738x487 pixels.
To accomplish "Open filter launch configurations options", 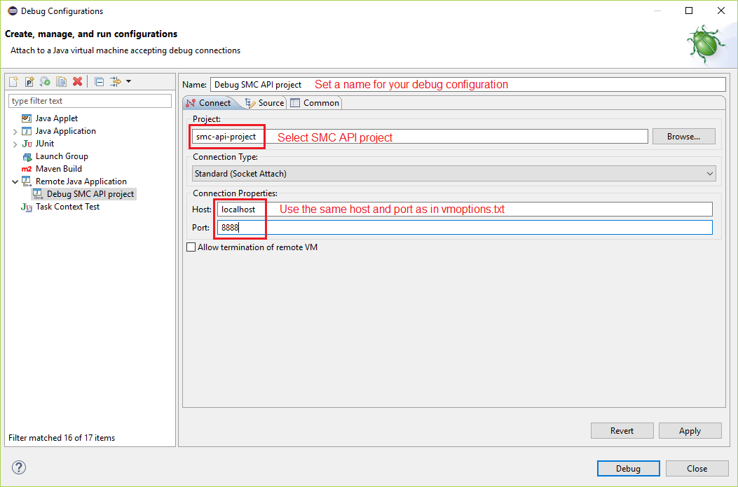I will (x=118, y=81).
